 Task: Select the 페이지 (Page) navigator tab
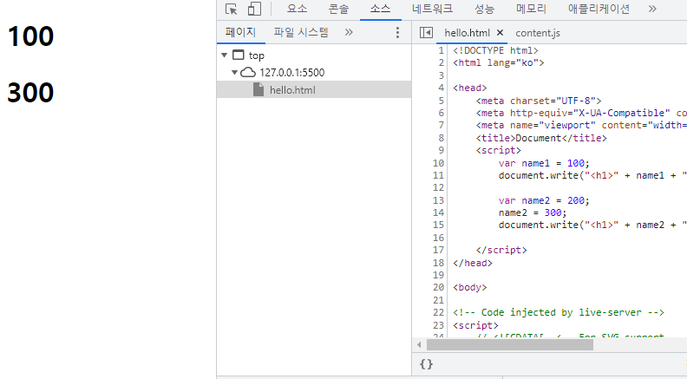(x=240, y=32)
